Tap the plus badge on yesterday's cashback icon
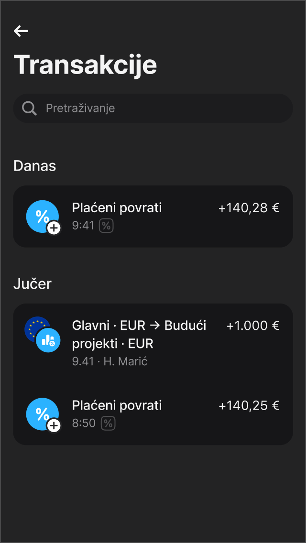Screen dimensions: 306x543 (54, 425)
